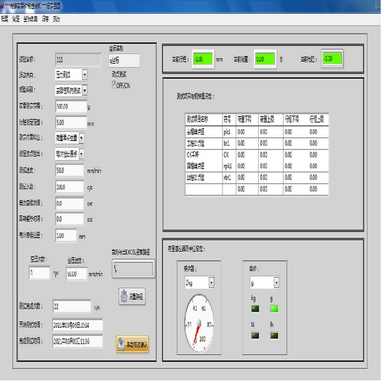Open the 档案 menu

click(x=5, y=19)
